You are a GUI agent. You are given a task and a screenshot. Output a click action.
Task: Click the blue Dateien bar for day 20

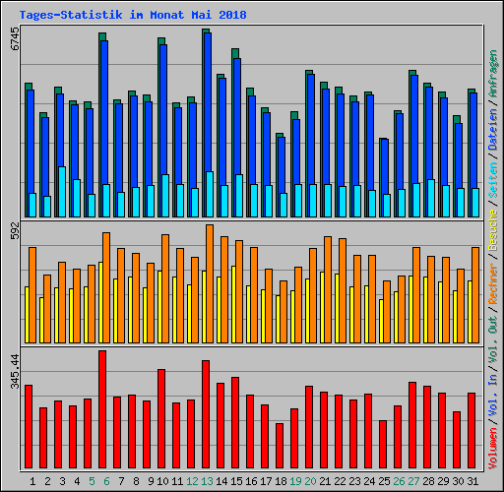pos(311,128)
